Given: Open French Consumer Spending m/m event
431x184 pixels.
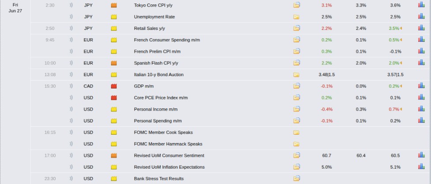Looking at the screenshot, I should (x=167, y=40).
